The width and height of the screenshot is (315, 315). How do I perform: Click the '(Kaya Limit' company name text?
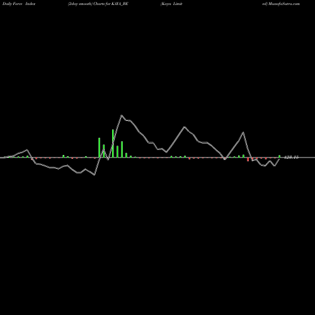(171, 4)
